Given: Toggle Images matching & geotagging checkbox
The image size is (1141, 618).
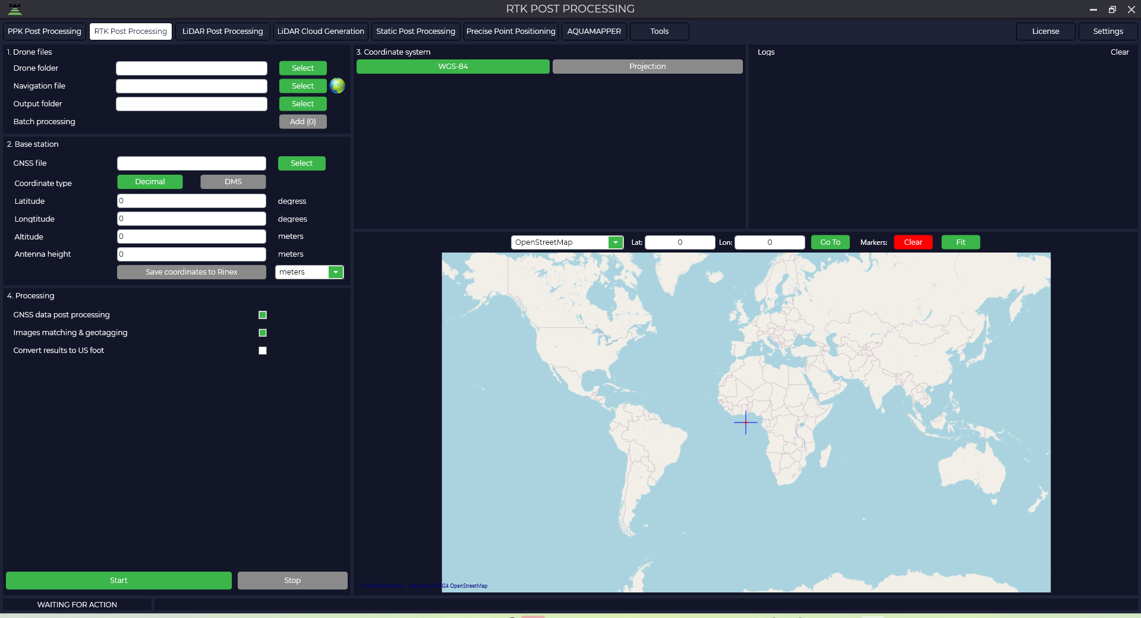Looking at the screenshot, I should tap(263, 333).
